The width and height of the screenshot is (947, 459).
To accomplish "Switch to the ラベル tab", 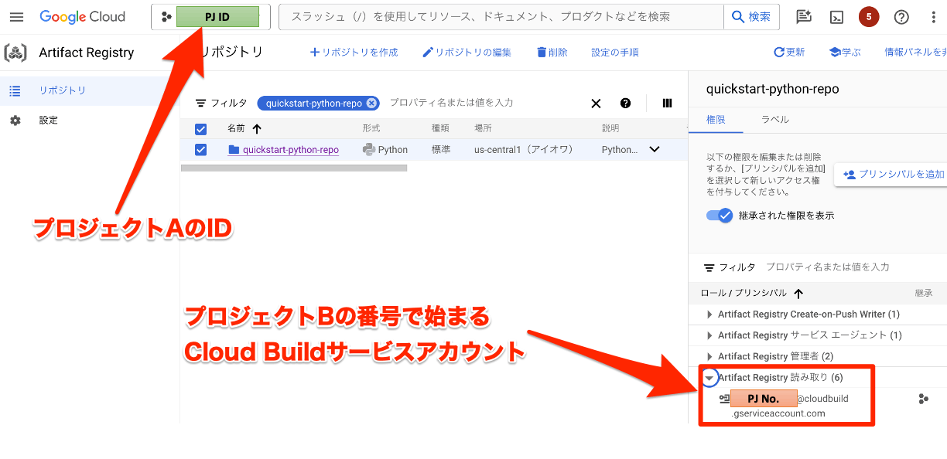I will pyautogui.click(x=775, y=120).
